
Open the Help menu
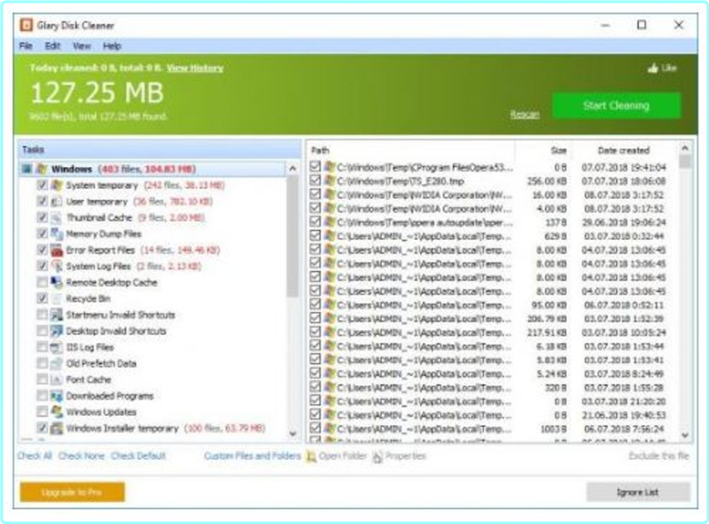point(111,45)
